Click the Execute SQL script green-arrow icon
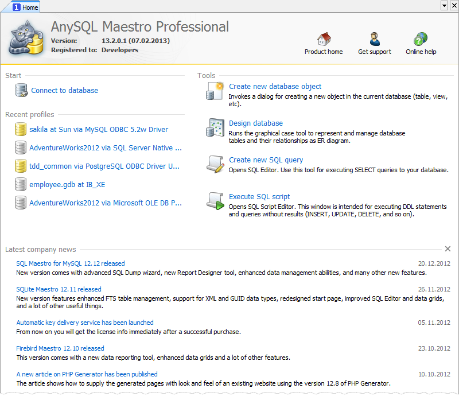Screen dimensions: 459x400 215,200
